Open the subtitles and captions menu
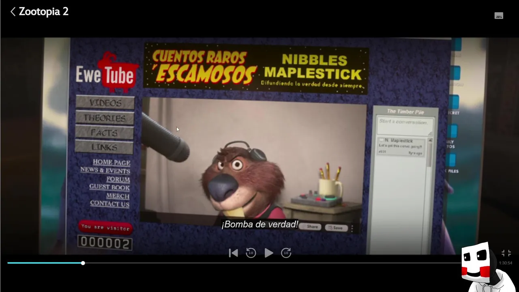 (x=499, y=16)
